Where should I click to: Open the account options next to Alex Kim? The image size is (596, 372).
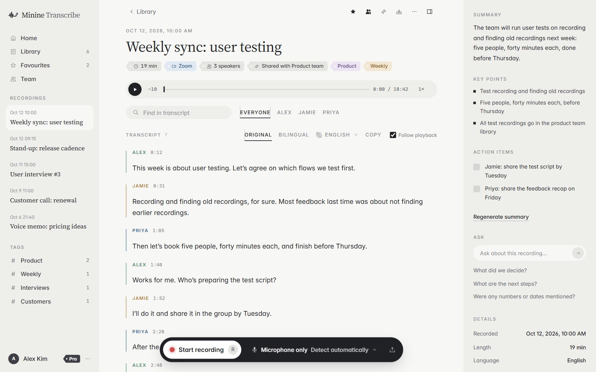click(88, 359)
